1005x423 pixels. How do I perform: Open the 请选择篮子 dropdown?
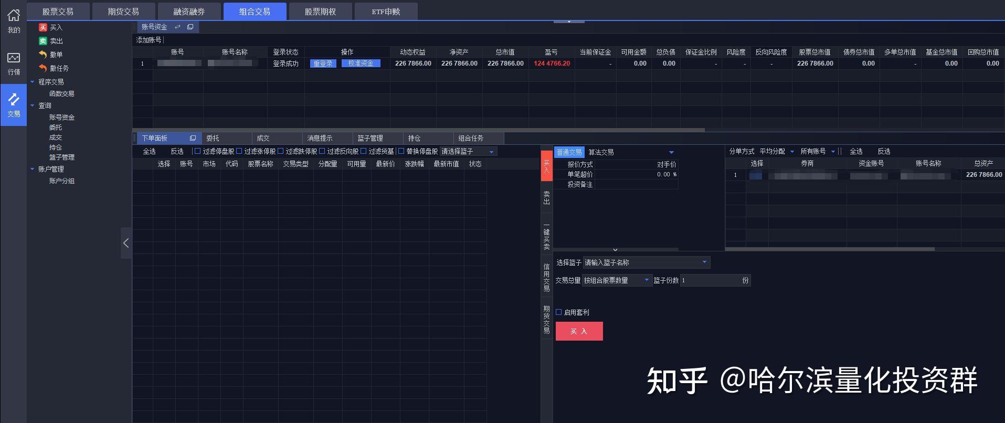click(x=468, y=151)
